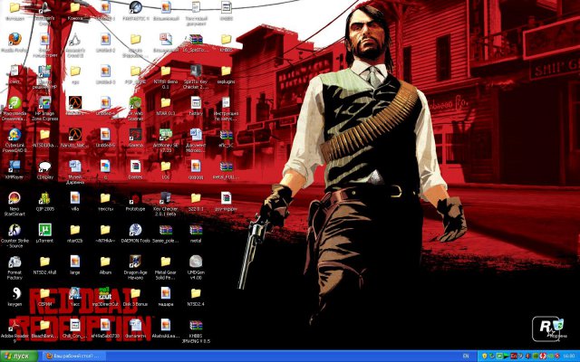Click the Пуск Start button

(x=17, y=356)
